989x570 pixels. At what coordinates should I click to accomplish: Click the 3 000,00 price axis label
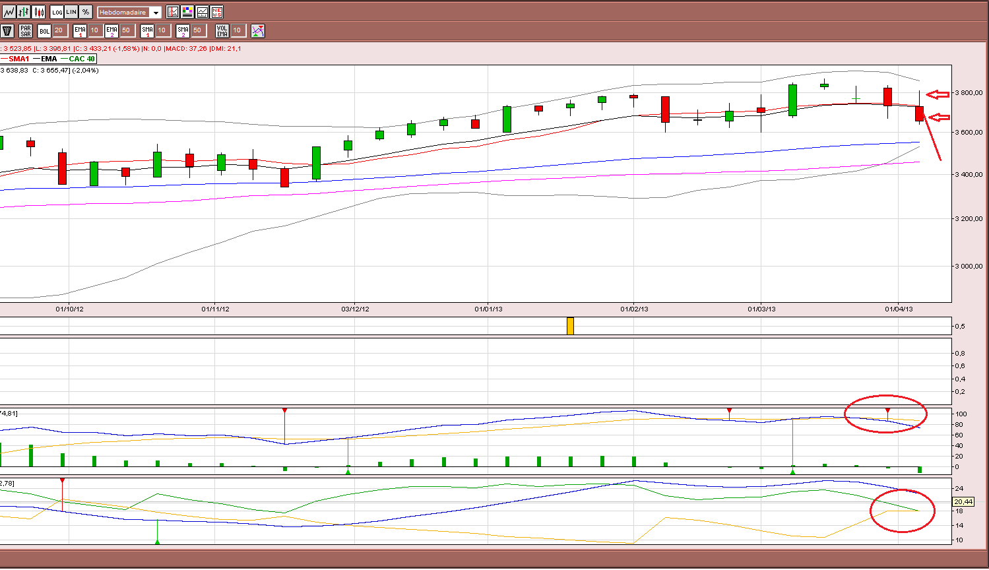969,267
